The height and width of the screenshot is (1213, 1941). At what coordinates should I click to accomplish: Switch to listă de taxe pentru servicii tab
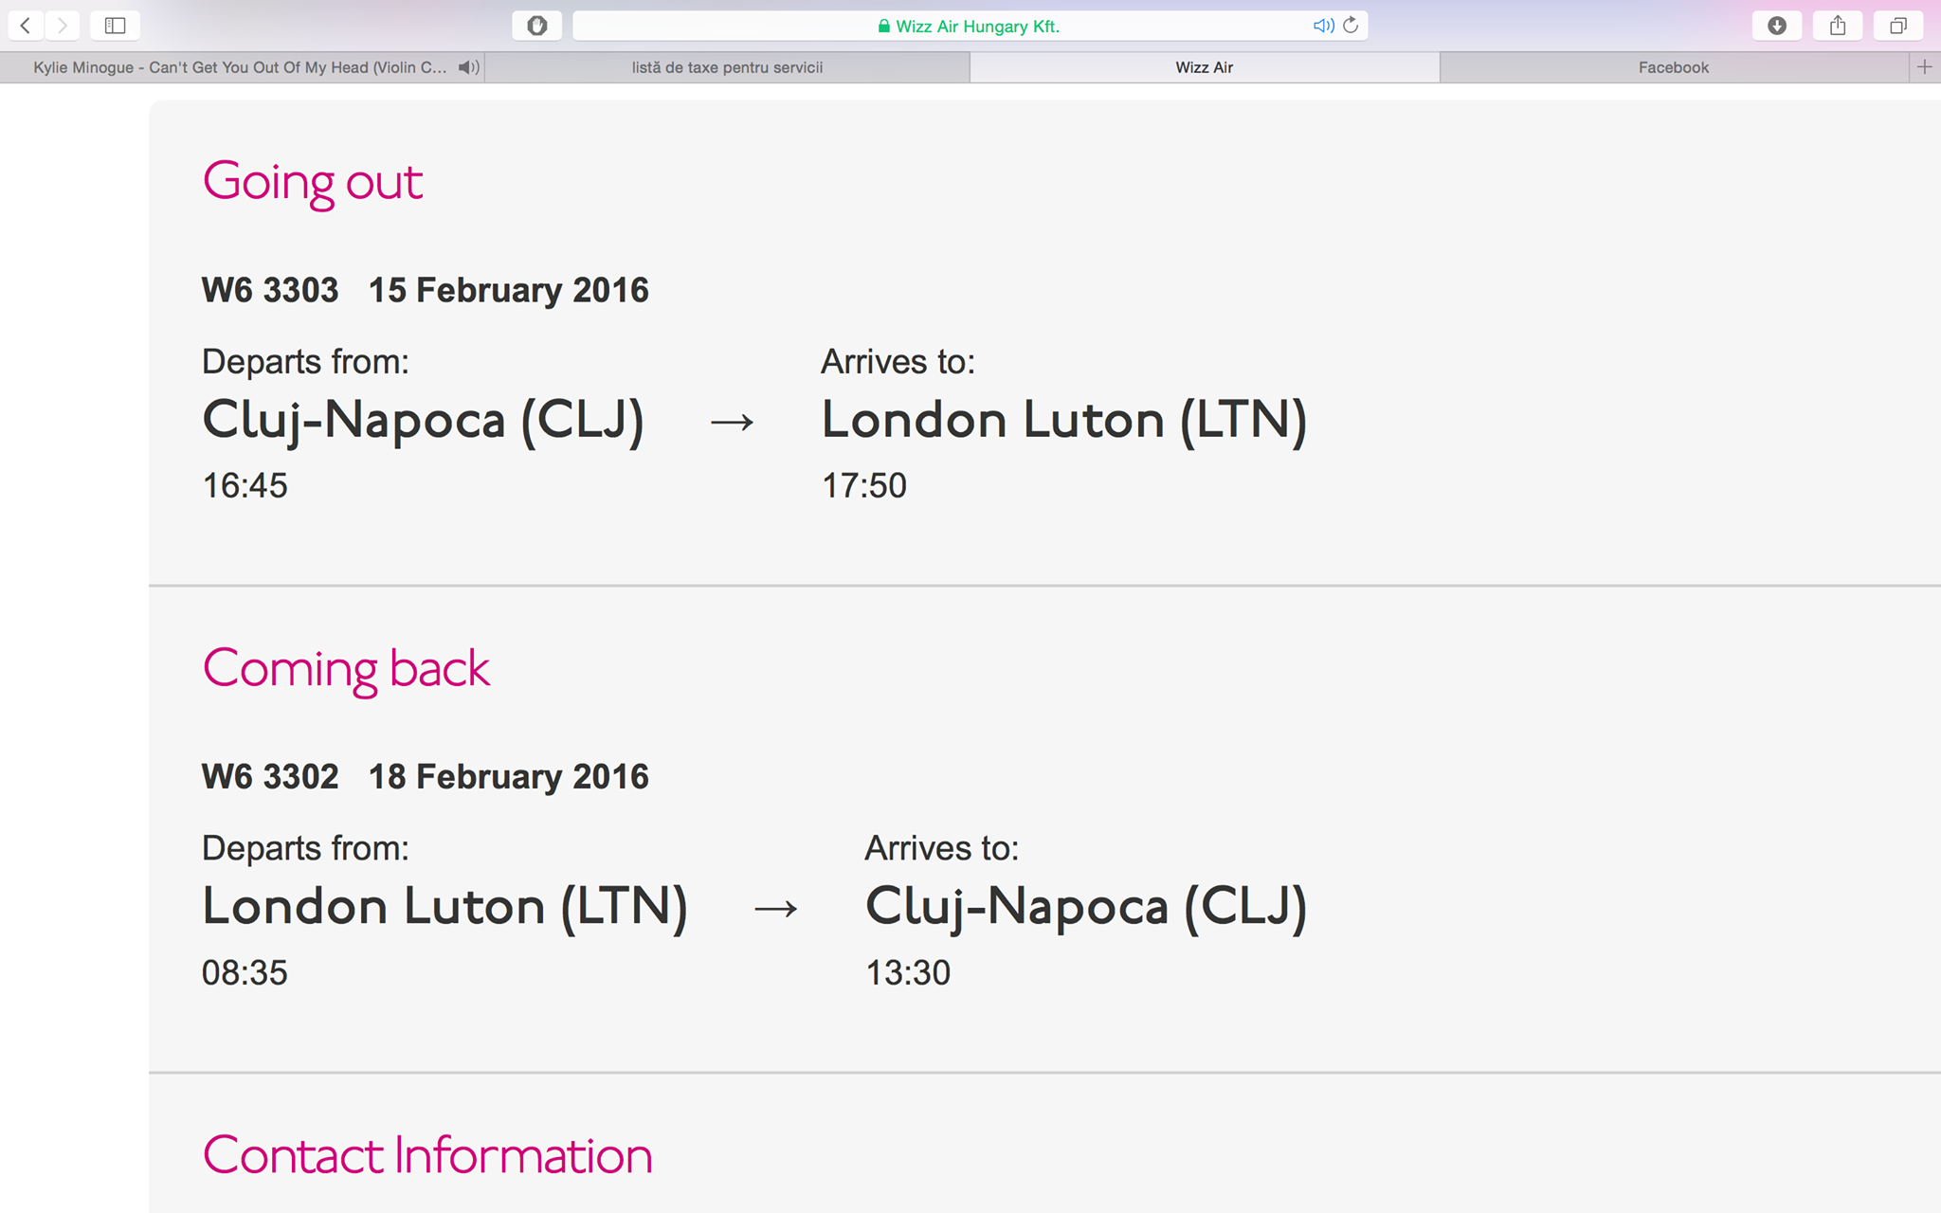727,67
